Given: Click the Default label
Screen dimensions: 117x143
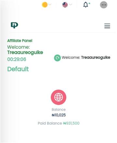Looking at the screenshot, I should 18,69.
